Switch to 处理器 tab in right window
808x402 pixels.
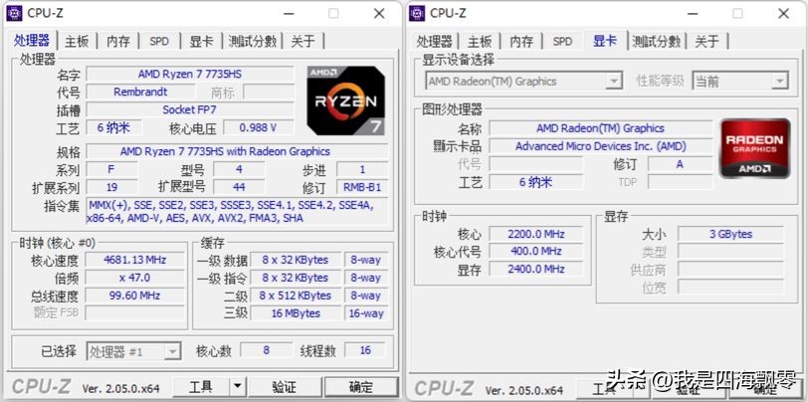(x=435, y=41)
